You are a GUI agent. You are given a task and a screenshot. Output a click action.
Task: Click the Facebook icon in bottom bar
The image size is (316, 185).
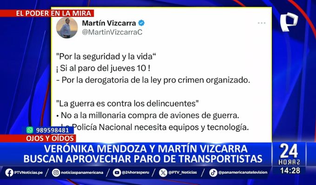pos(9,173)
